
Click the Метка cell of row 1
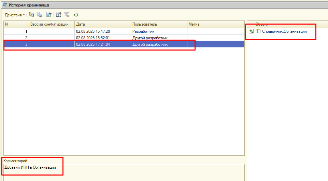216,31
